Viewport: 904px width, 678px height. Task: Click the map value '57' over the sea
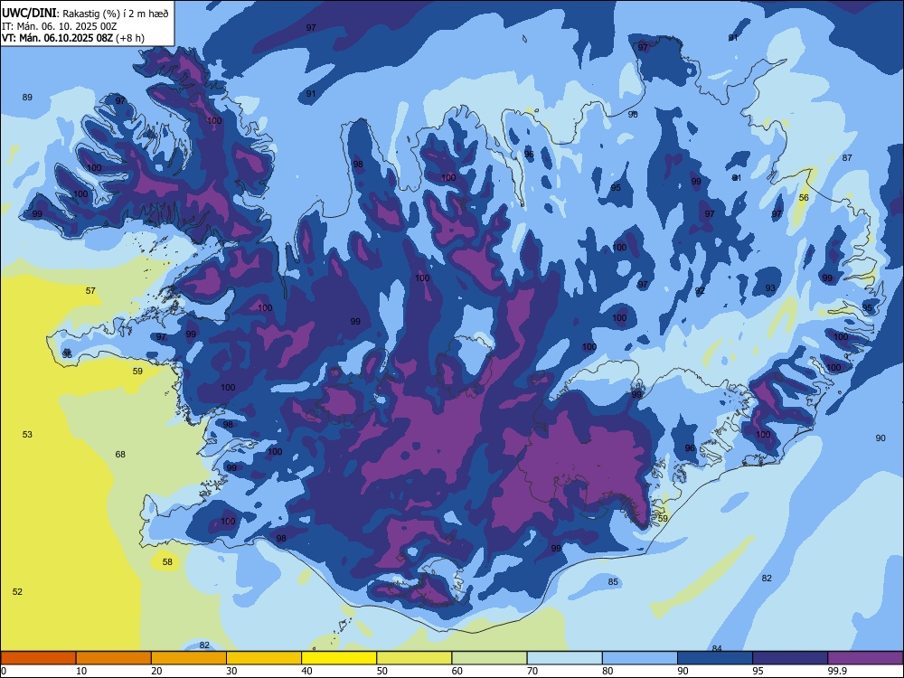[90, 290]
